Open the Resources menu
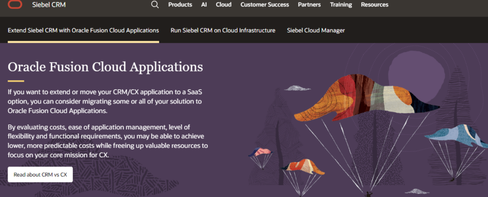Viewport: 488px width, 197px height. (x=375, y=5)
